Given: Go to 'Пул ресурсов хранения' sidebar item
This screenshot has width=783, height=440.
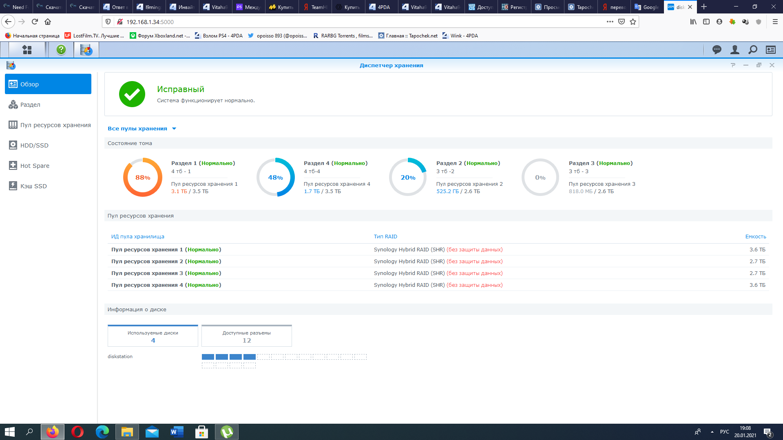Looking at the screenshot, I should pos(55,125).
